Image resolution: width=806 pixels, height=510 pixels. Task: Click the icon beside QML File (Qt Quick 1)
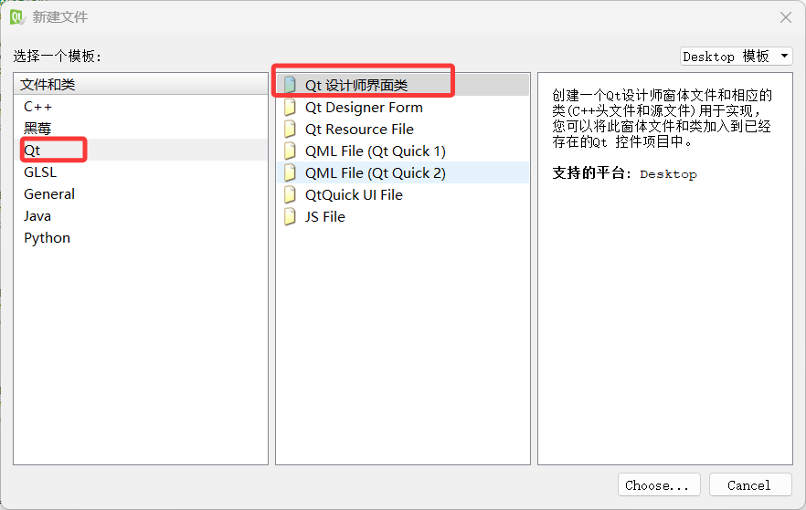[x=290, y=151]
